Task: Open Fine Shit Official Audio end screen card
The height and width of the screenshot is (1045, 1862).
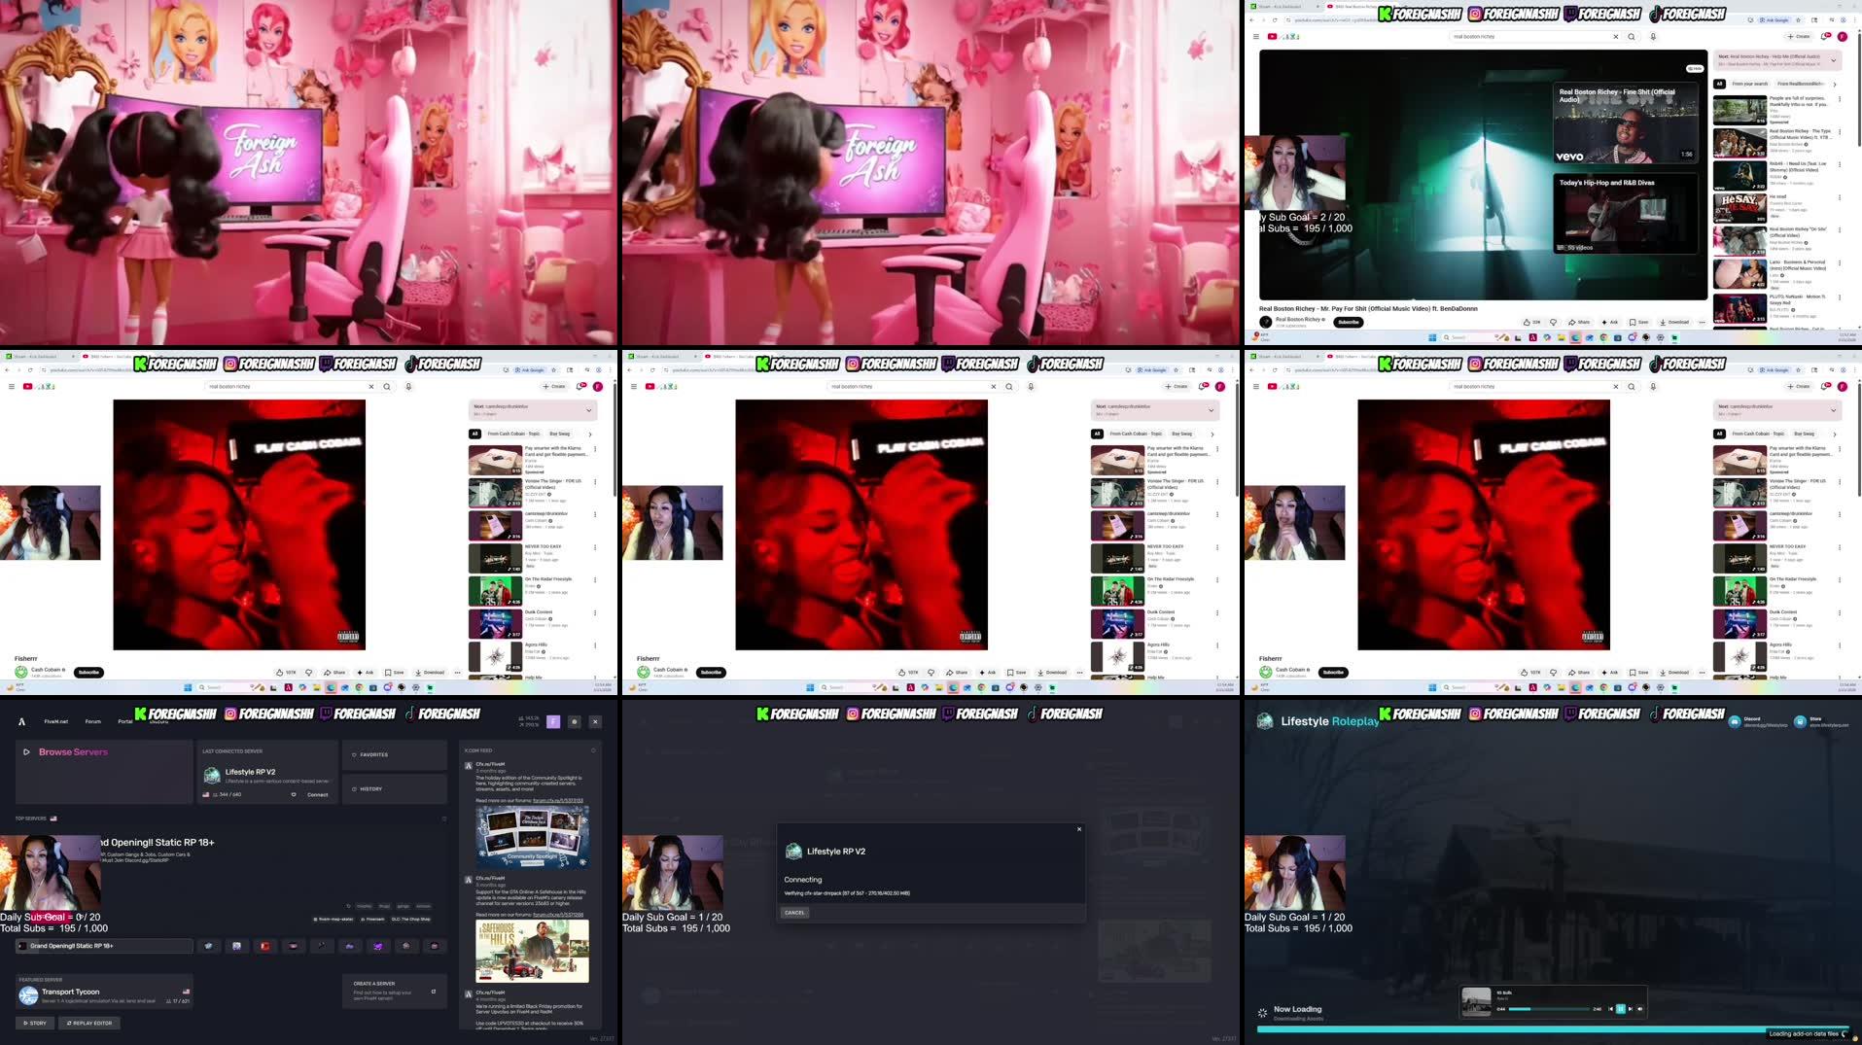Action: pyautogui.click(x=1626, y=123)
